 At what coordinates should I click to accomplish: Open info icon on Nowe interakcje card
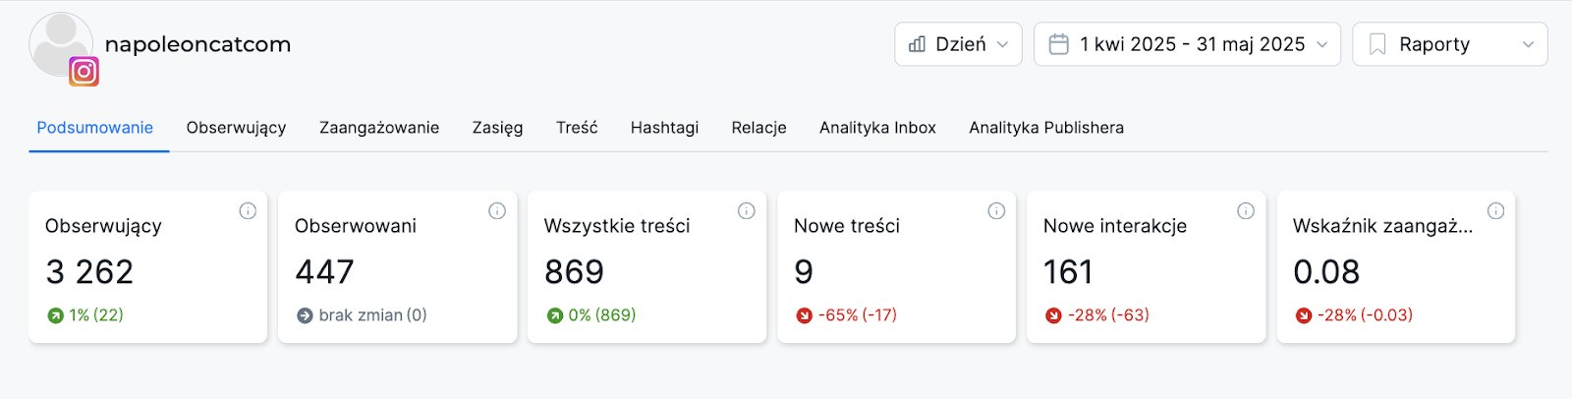pos(1246,210)
